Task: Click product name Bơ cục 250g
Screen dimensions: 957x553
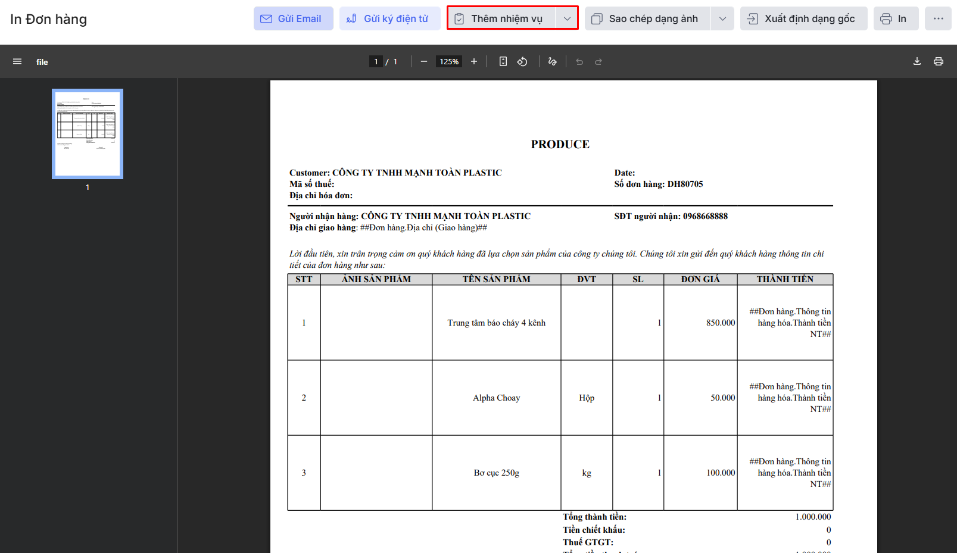Action: click(x=497, y=473)
